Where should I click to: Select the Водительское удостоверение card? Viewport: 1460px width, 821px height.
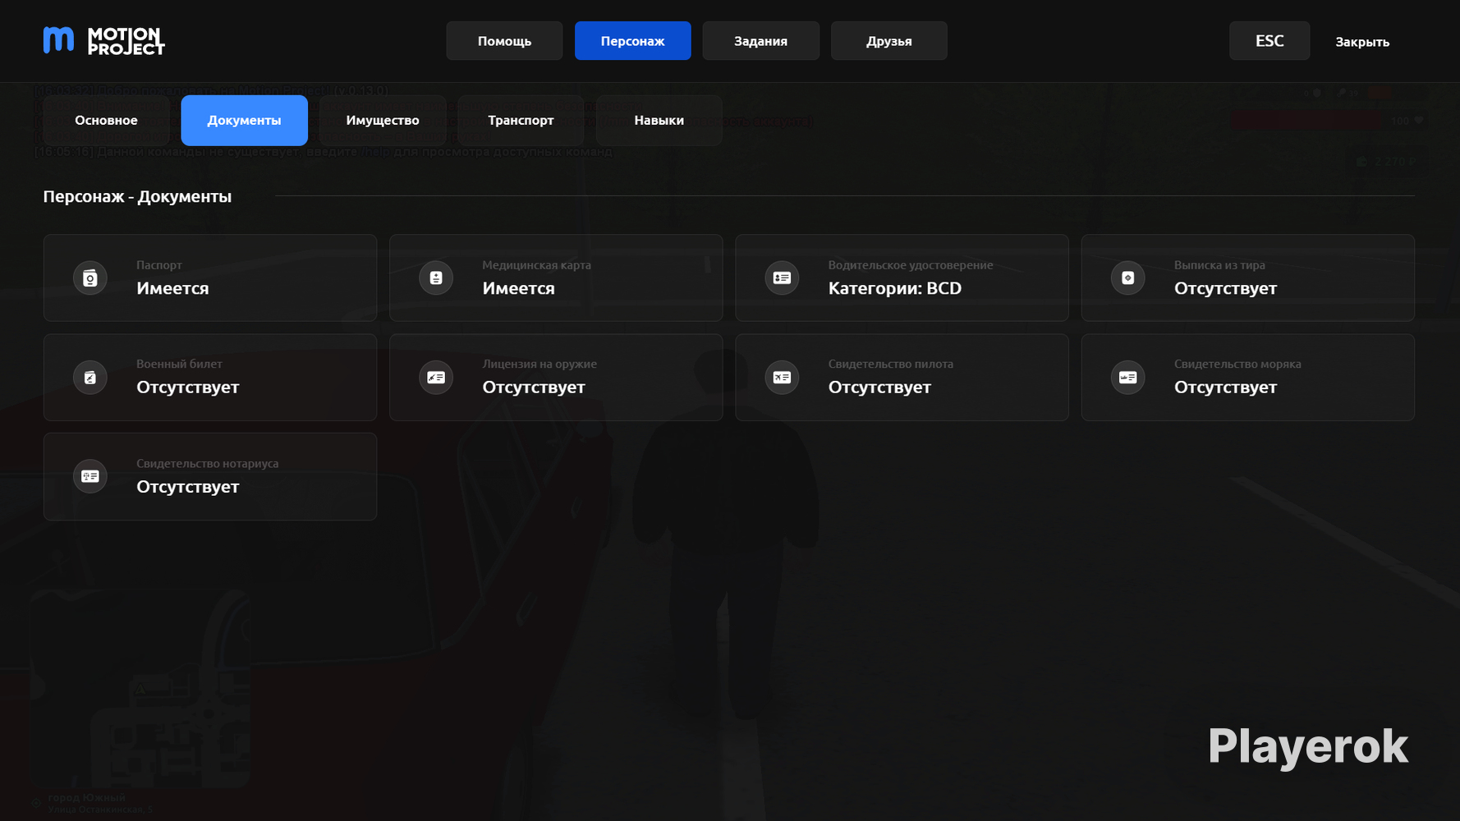point(902,278)
